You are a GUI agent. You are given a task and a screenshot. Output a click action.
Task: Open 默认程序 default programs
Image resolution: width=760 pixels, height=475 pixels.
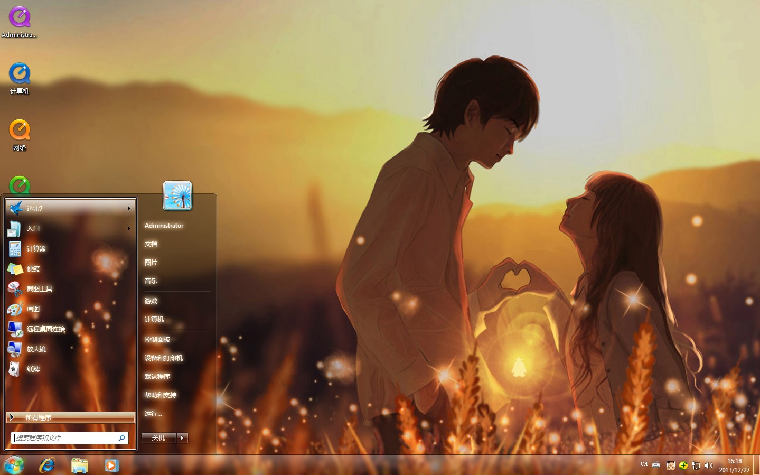[x=157, y=377]
